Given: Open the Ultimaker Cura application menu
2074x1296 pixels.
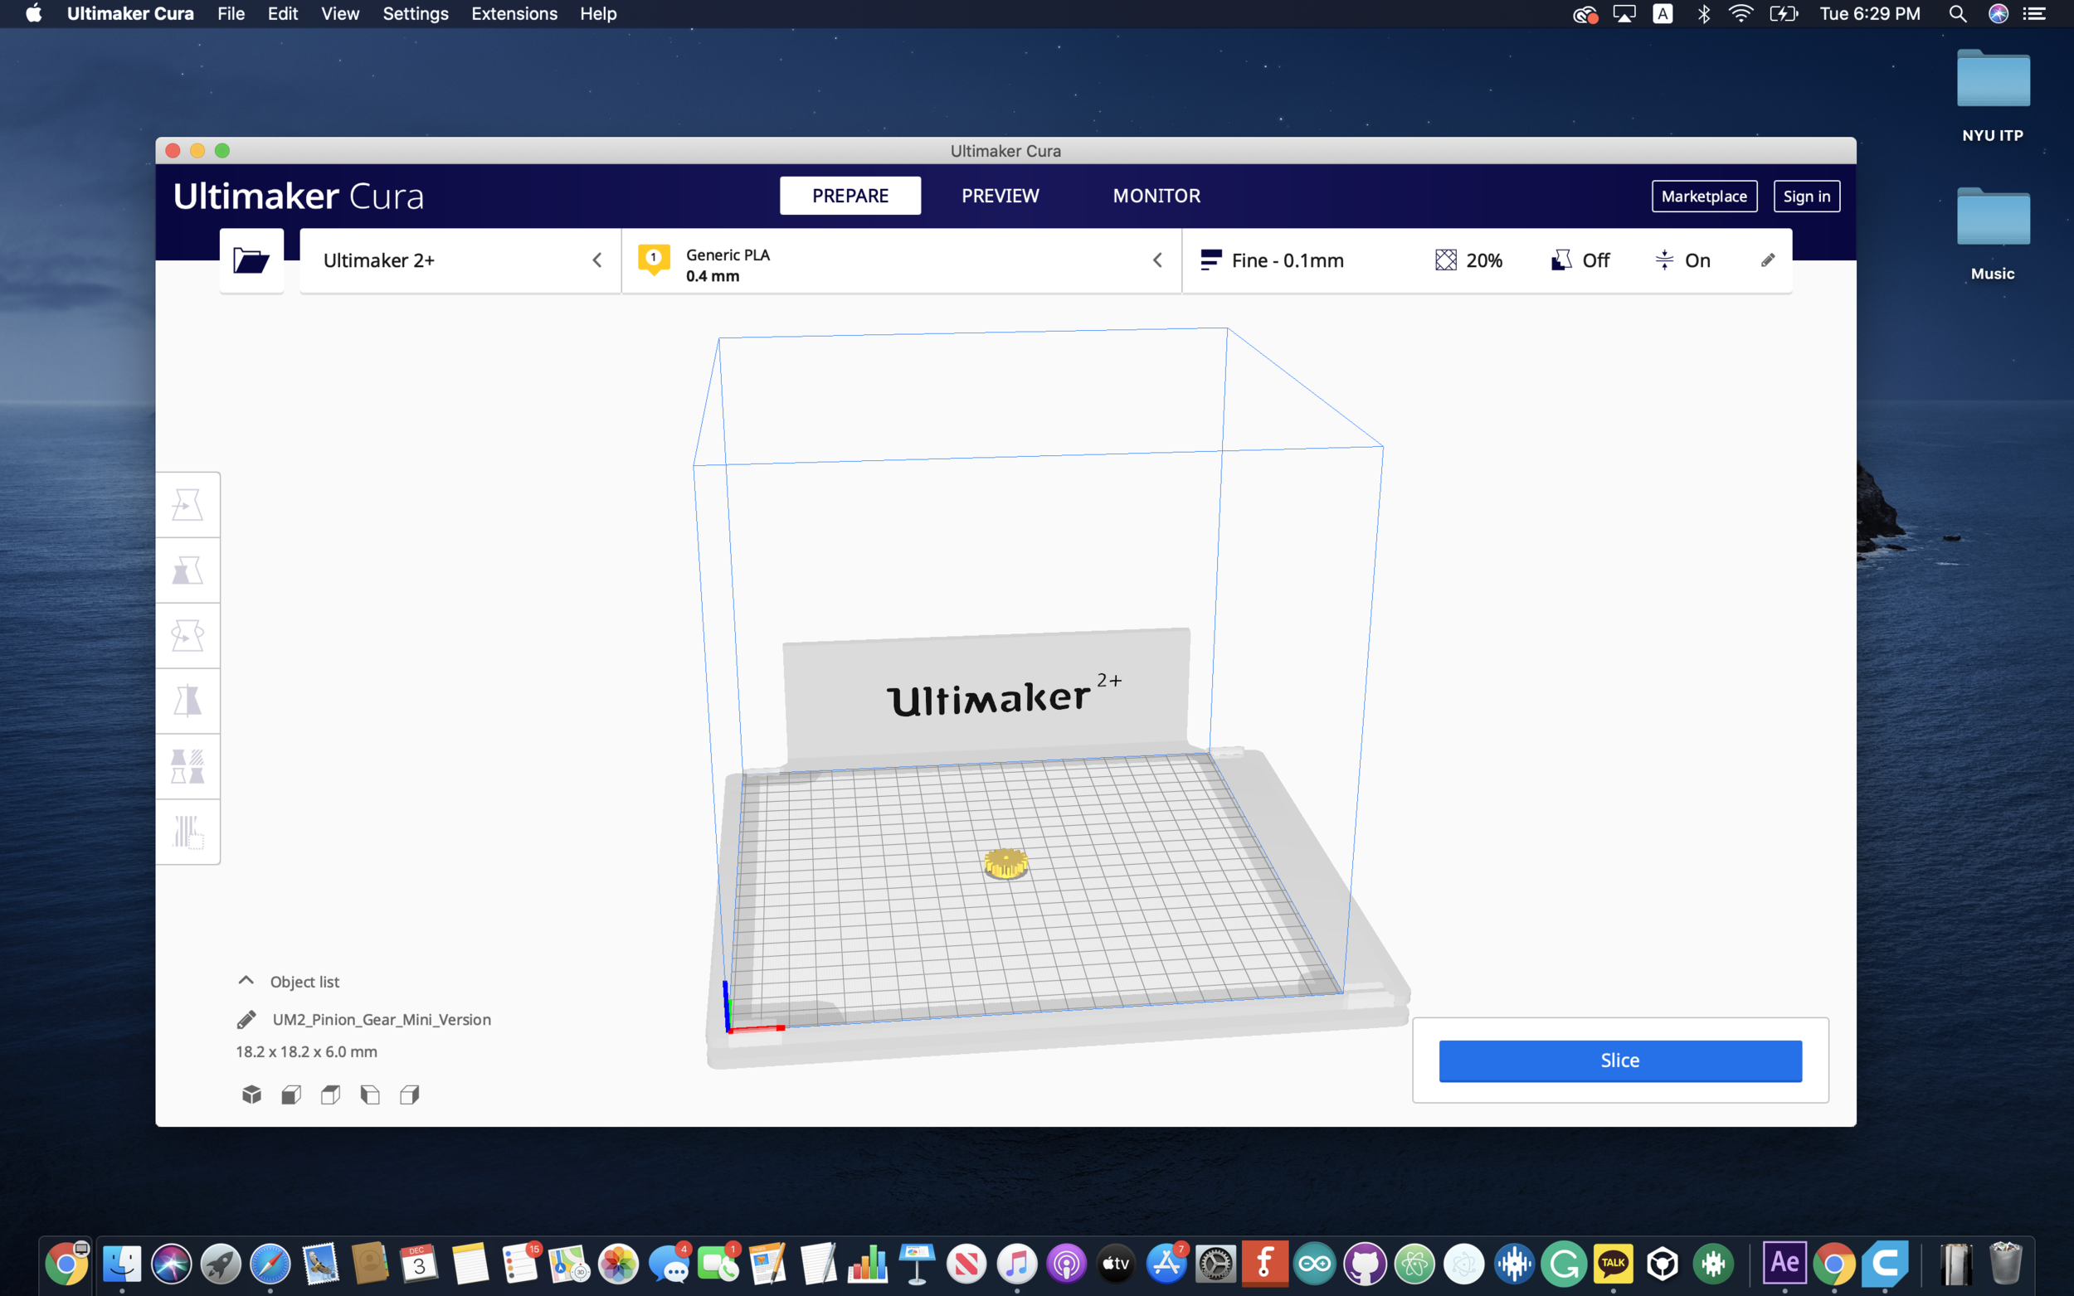Looking at the screenshot, I should (x=130, y=14).
